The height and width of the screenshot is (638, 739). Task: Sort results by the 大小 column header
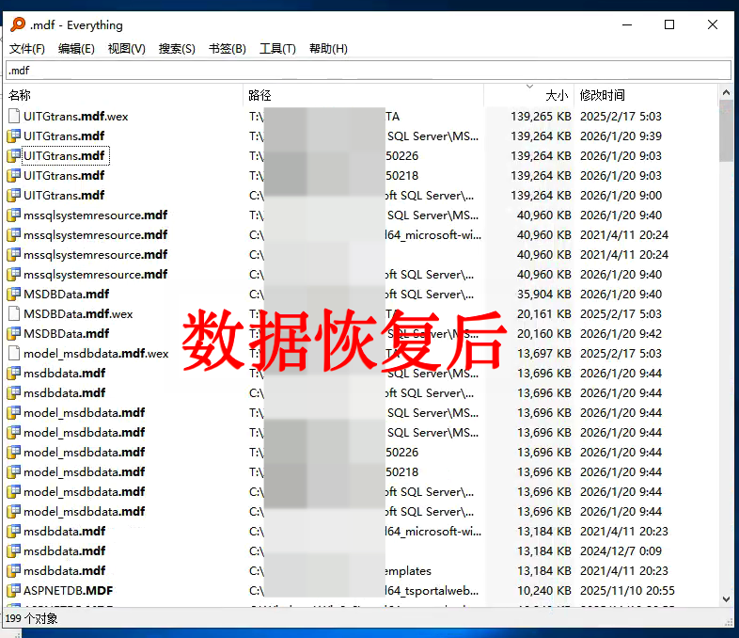(x=557, y=95)
